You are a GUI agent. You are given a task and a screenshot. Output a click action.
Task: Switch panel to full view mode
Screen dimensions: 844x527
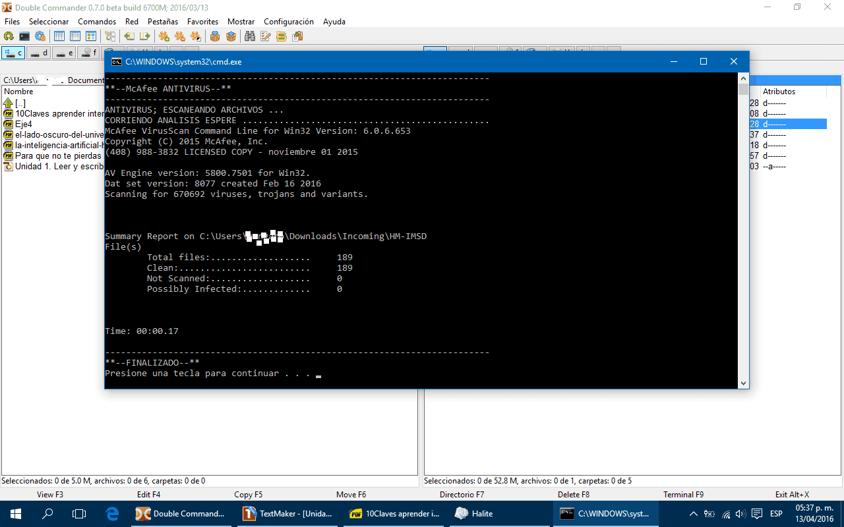tap(75, 36)
